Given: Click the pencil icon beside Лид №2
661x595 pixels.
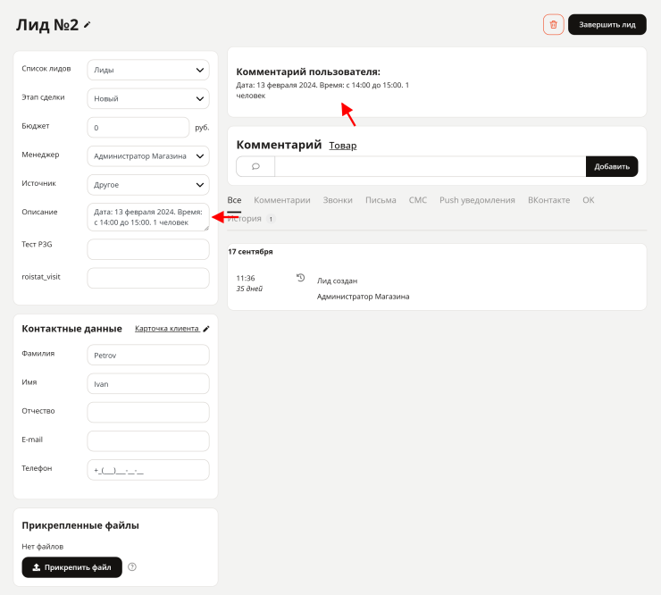Looking at the screenshot, I should point(88,25).
